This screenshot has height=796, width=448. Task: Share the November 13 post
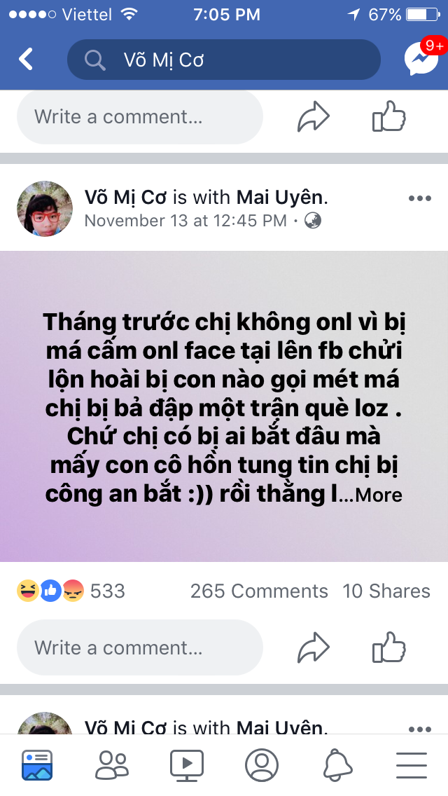(x=313, y=647)
